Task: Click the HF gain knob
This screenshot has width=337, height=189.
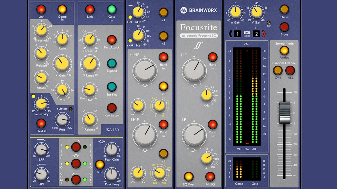Action: (194, 70)
